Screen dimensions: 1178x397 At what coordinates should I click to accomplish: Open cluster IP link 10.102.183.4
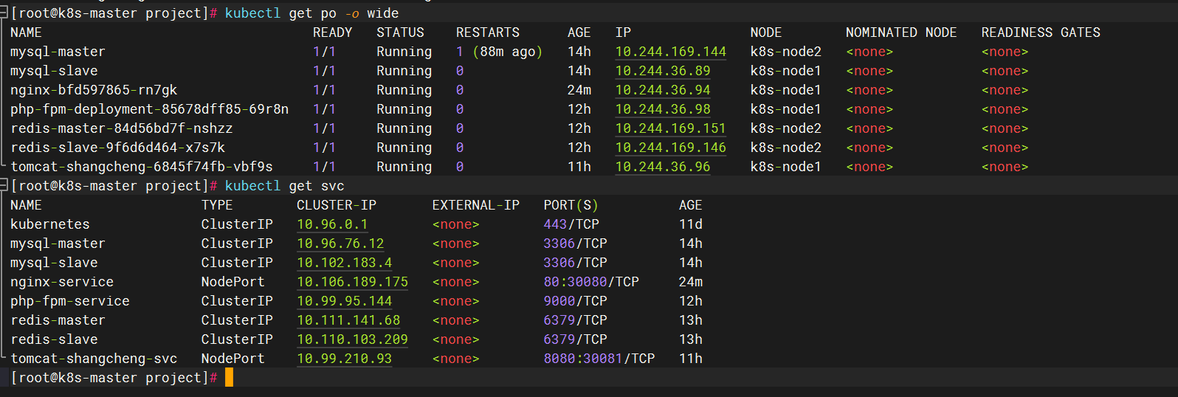point(345,263)
